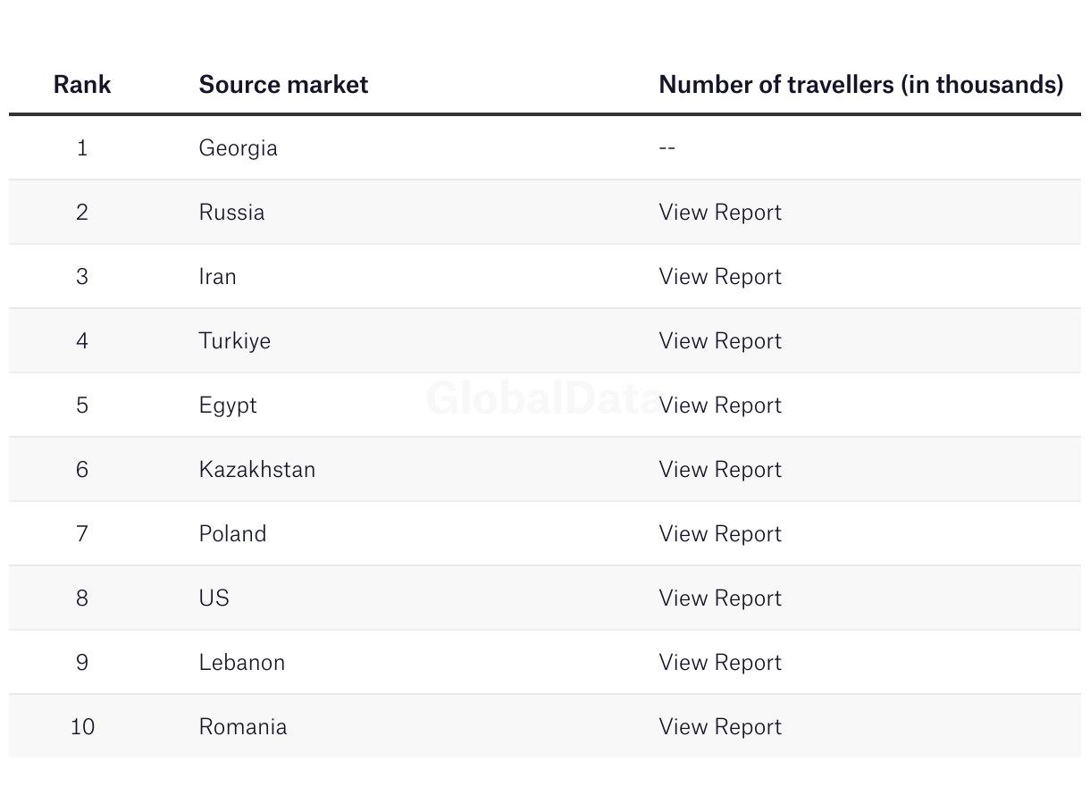Click View Report in the US row

click(x=720, y=598)
